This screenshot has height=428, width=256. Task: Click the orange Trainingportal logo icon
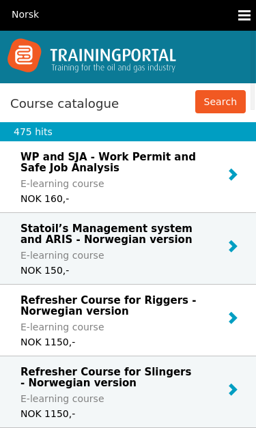pos(25,55)
